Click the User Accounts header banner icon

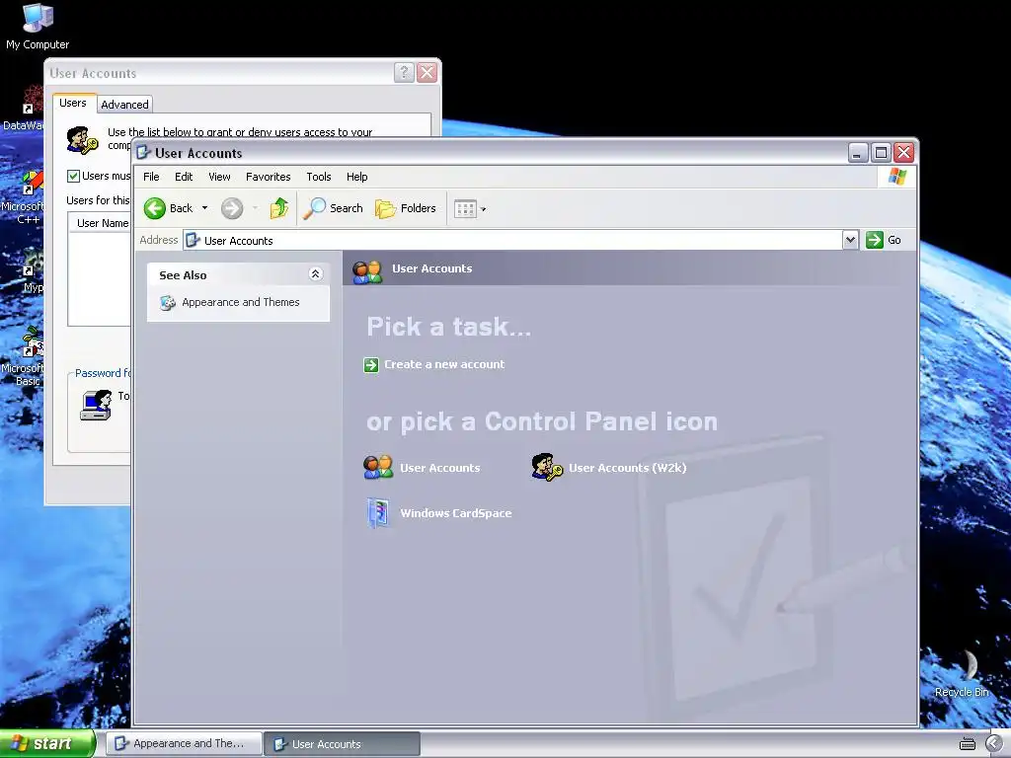(x=367, y=270)
